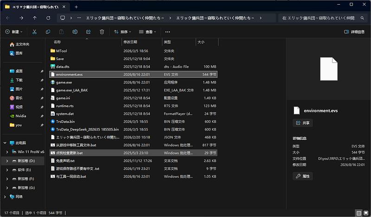Image resolution: width=371 pixels, height=217 pixels.
Task: Click the Paste clipboard icon
Action: pyautogui.click(x=61, y=32)
